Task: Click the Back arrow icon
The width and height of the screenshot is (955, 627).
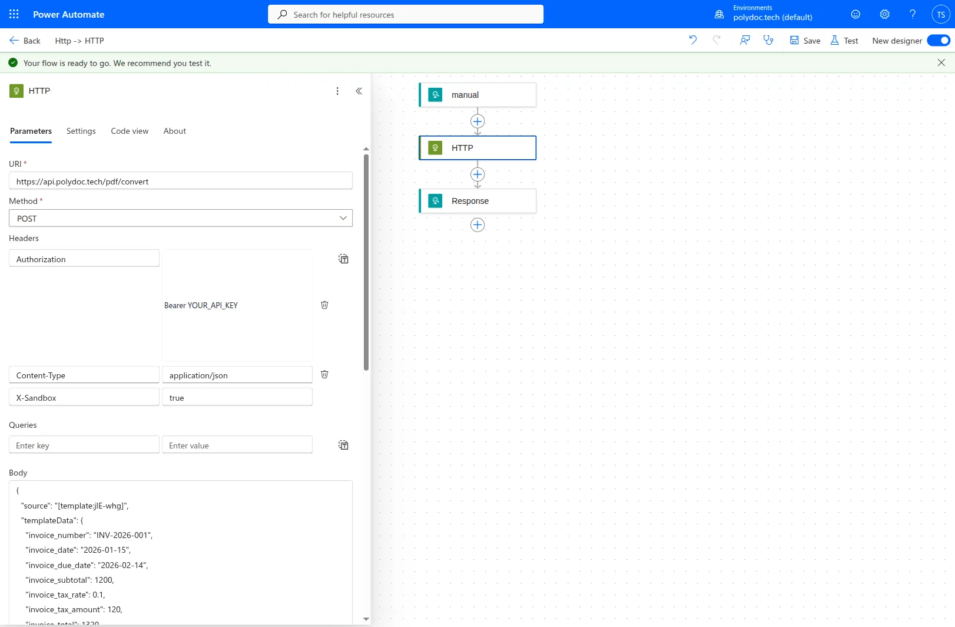Action: click(14, 40)
